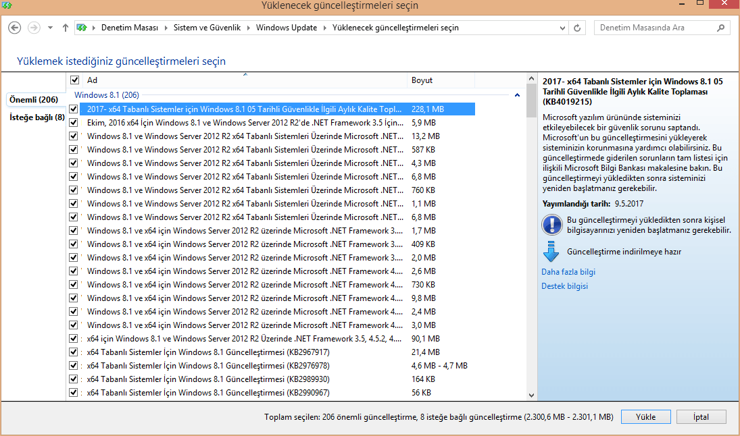Select the KB2989930 update row

(x=278, y=379)
